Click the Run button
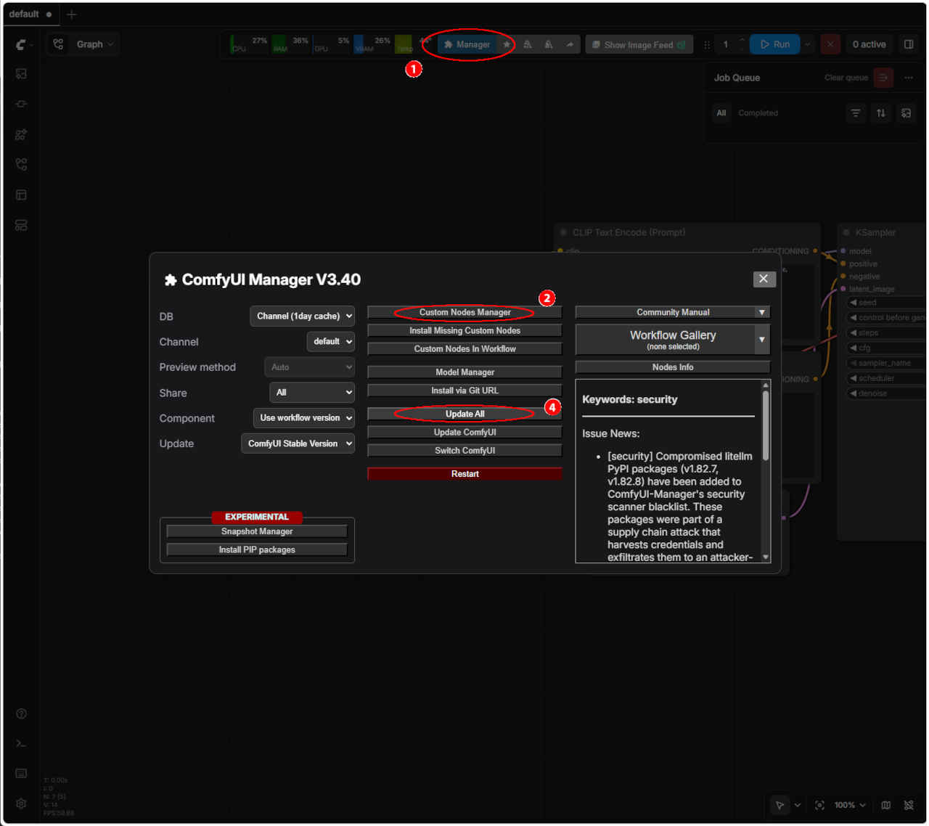Screen dimensions: 929x826 coord(775,44)
